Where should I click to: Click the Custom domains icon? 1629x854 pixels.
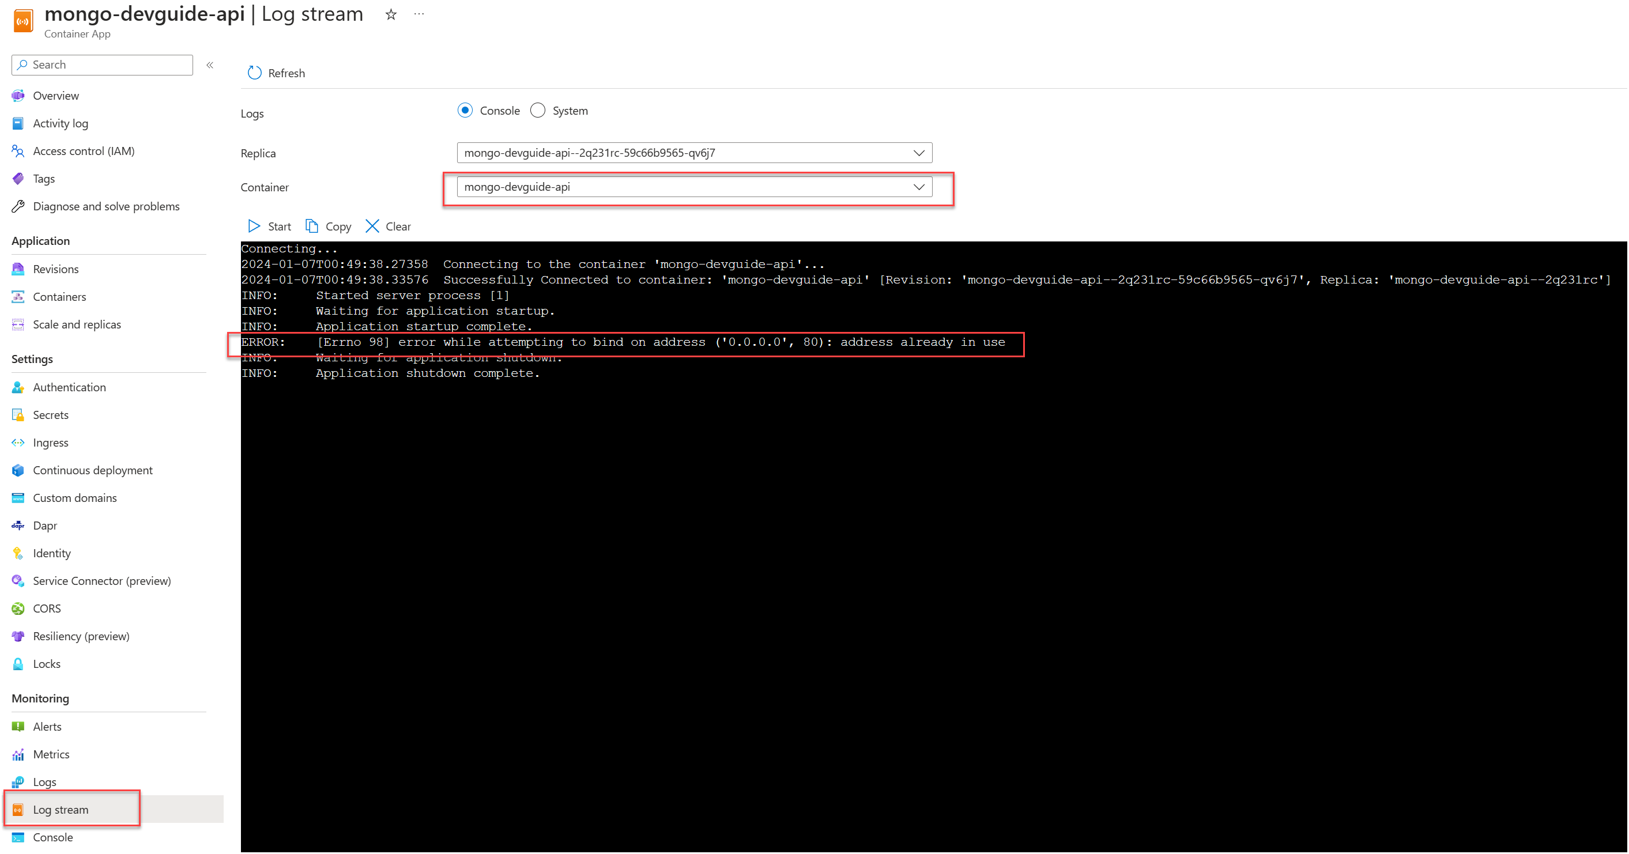click(x=18, y=498)
